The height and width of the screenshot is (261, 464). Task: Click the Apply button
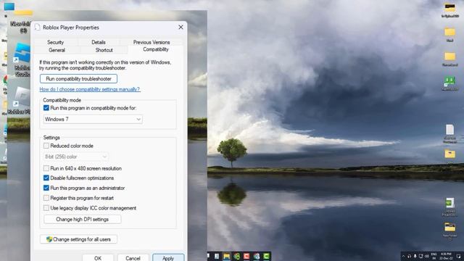[x=168, y=258]
